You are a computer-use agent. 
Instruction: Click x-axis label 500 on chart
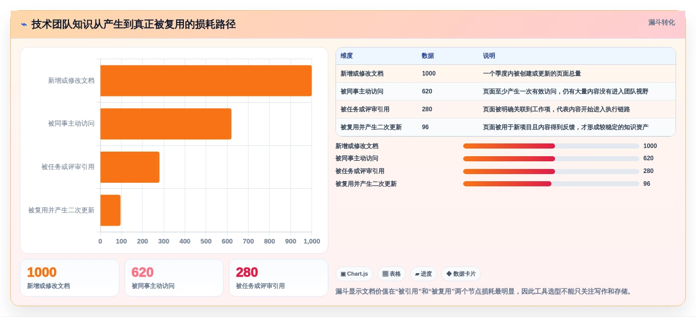pos(206,241)
